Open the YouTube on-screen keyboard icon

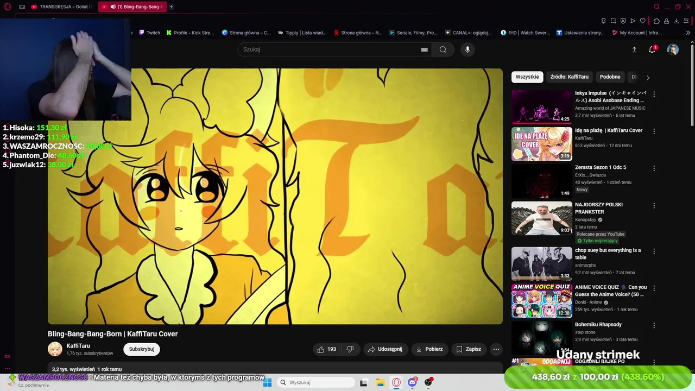coord(424,49)
